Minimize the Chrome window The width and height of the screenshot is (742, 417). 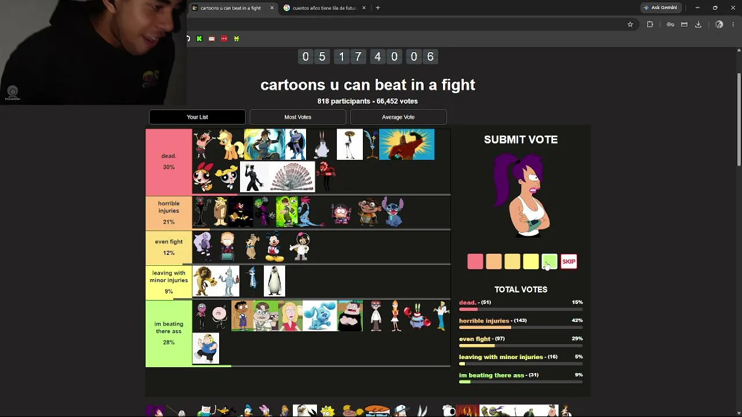697,8
